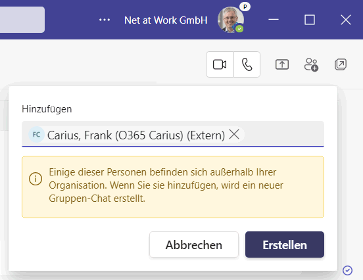The image size is (363, 280).
Task: Maximize the Teams window
Action: pyautogui.click(x=310, y=20)
